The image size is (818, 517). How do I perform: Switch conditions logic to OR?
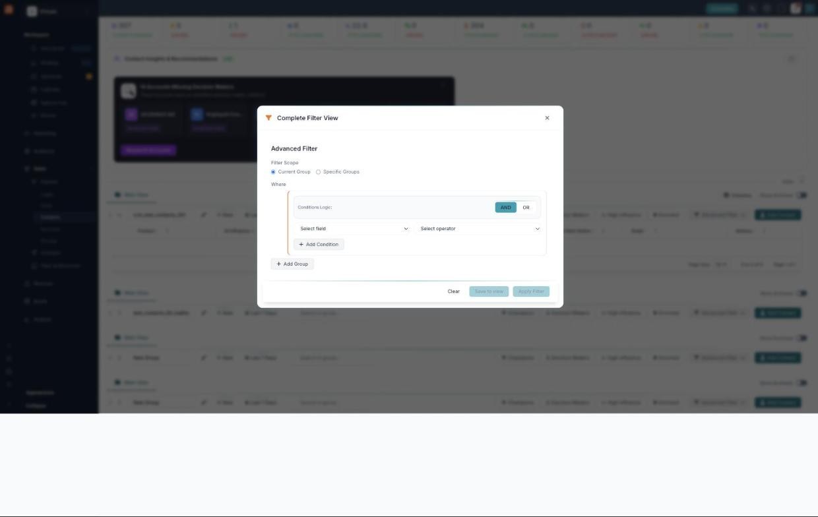click(526, 207)
